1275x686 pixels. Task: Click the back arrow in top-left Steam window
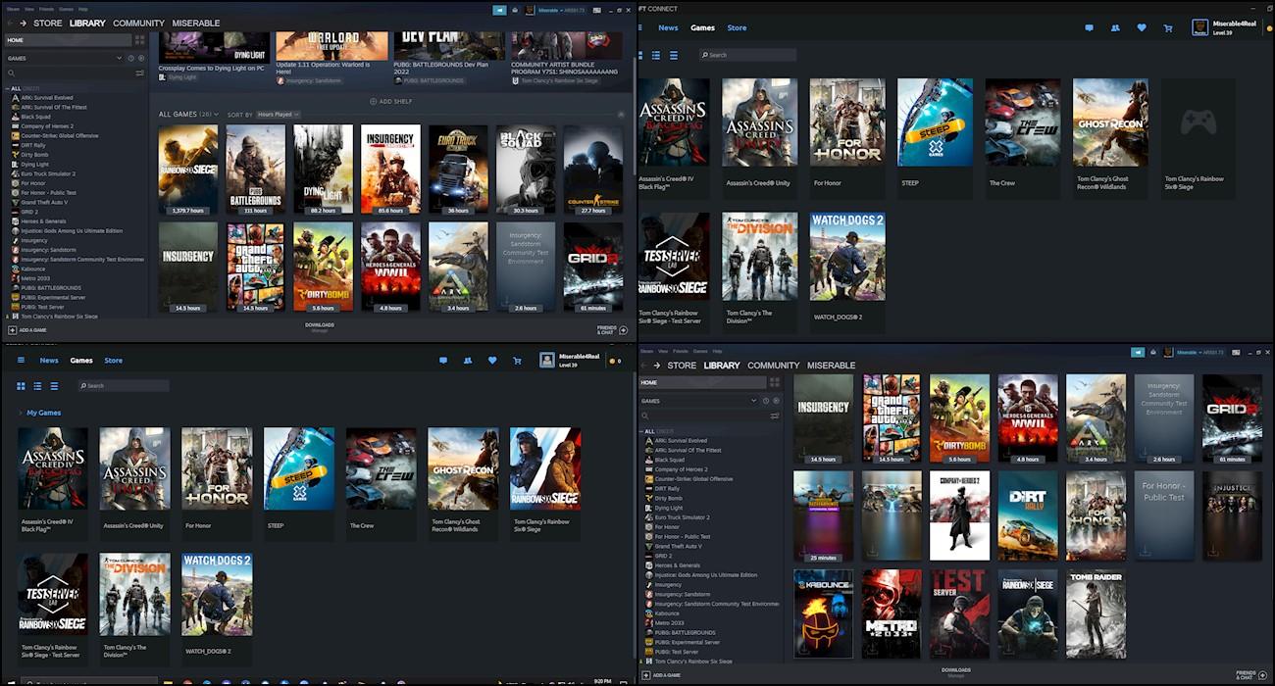click(10, 23)
